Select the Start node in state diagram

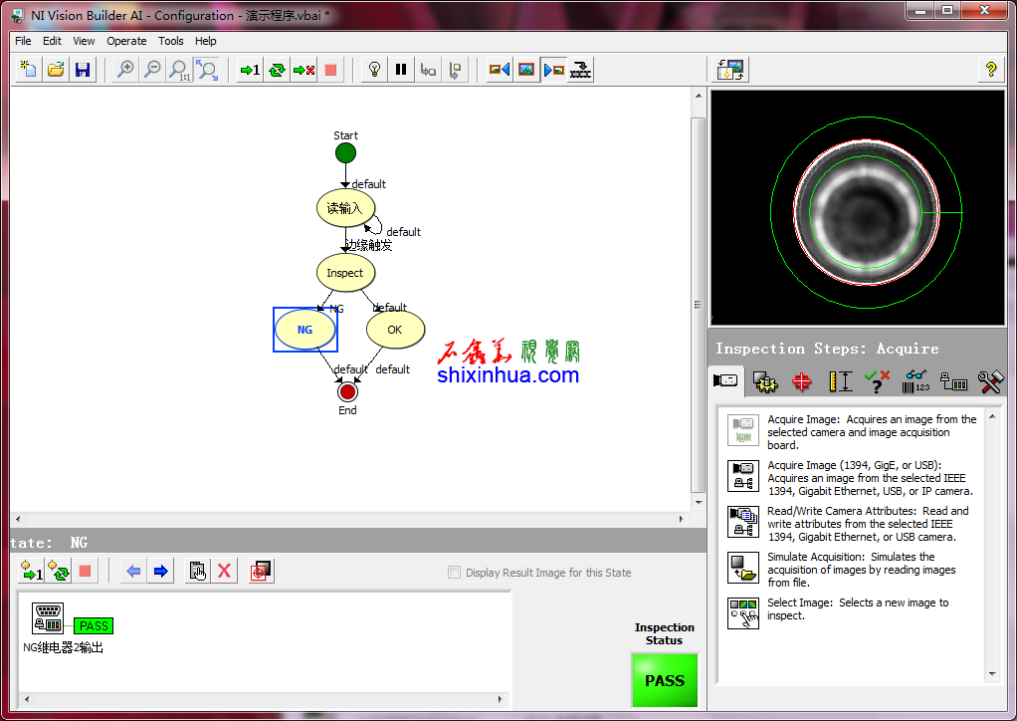pyautogui.click(x=345, y=153)
